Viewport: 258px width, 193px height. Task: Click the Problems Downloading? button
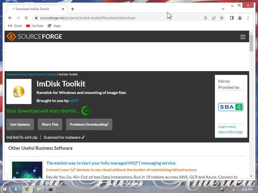(89, 124)
